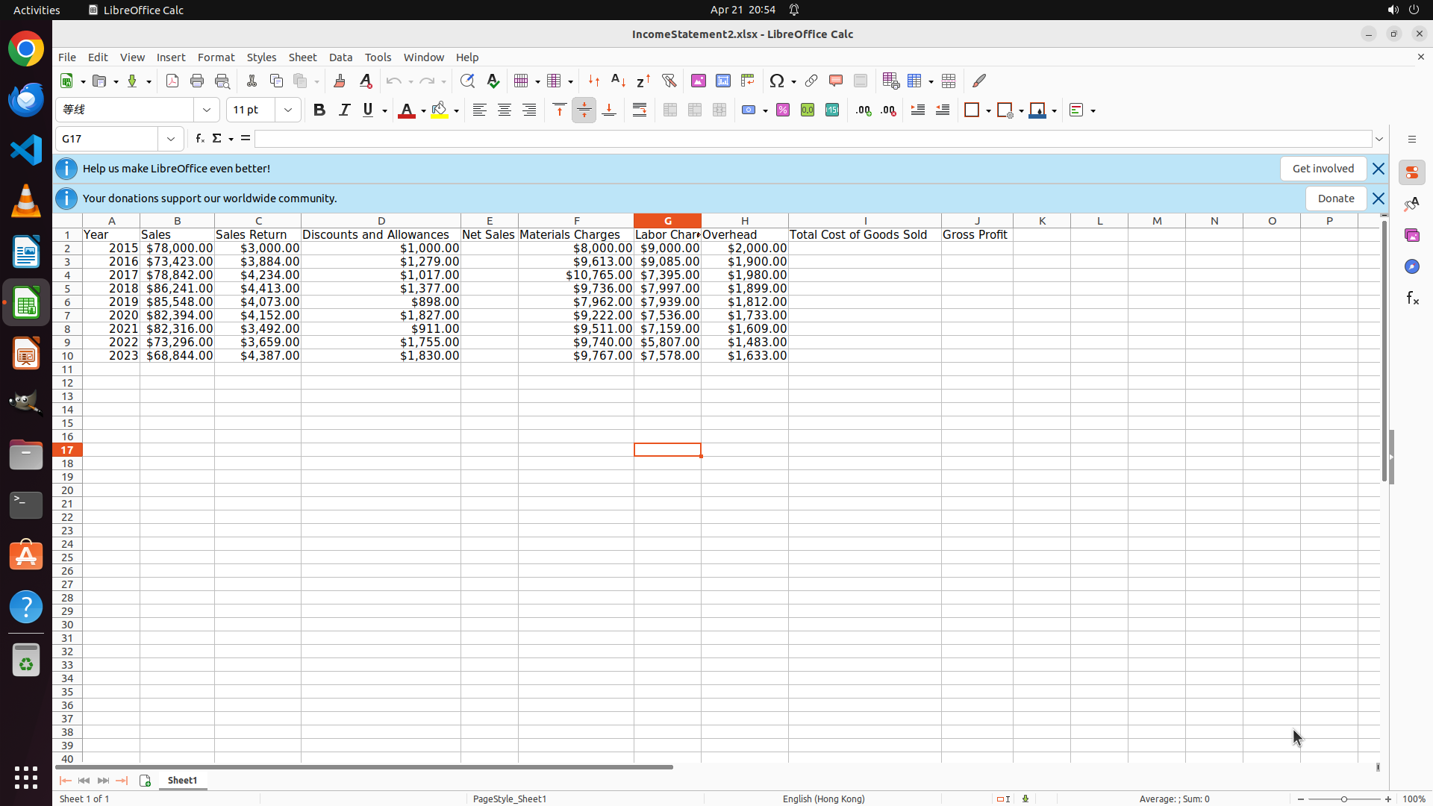Click the AutoFilter icon
Image resolution: width=1433 pixels, height=806 pixels.
coord(669,81)
